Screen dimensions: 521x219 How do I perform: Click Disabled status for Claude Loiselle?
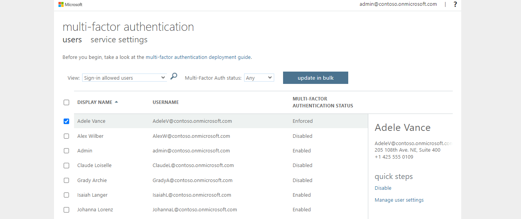click(302, 166)
